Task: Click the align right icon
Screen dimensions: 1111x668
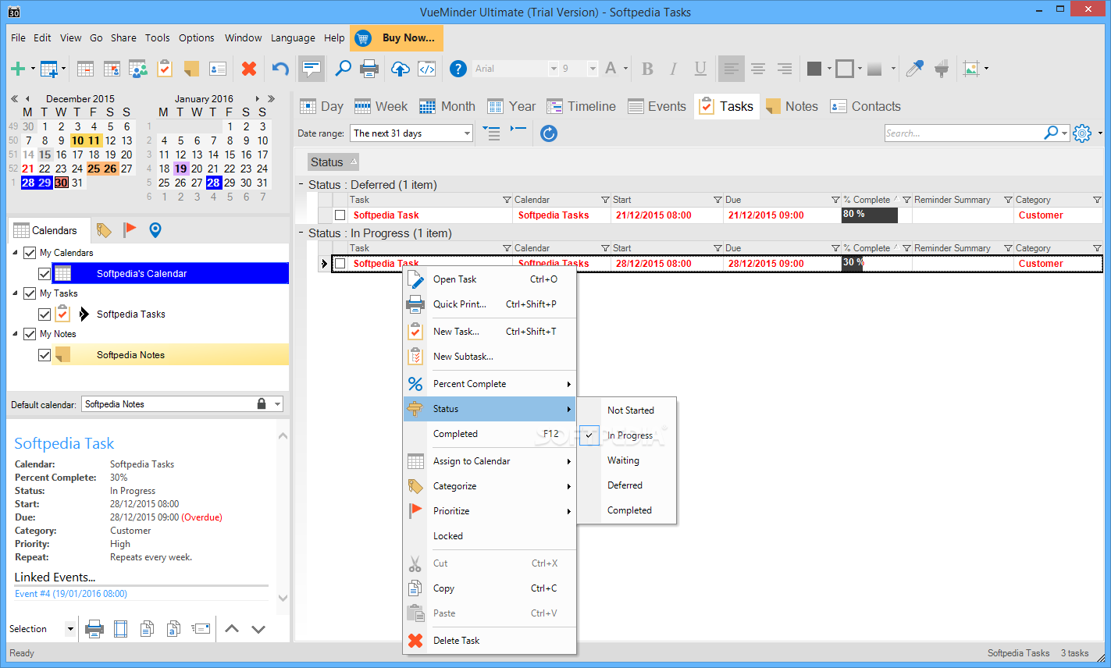Action: 784,69
